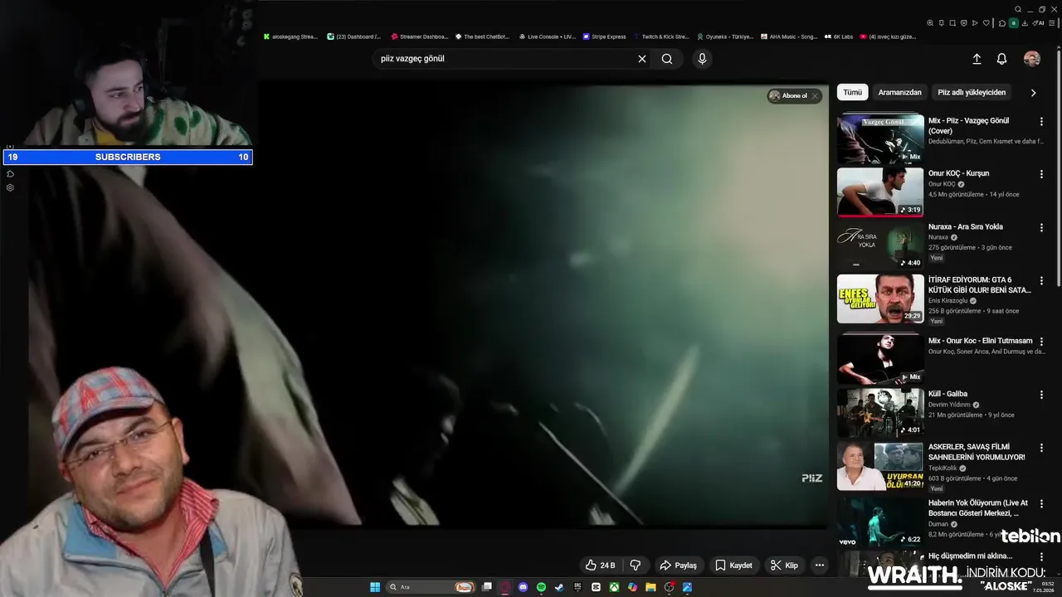Switch to the (23) Dashboard browser tab

click(353, 36)
